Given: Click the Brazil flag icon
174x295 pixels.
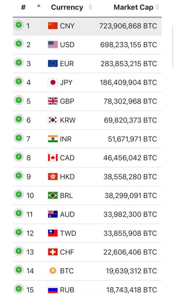Looking at the screenshot, I should [x=53, y=195].
